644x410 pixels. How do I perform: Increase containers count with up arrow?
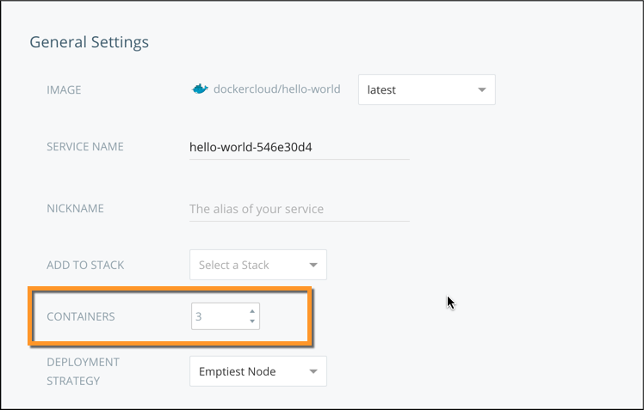(x=251, y=311)
